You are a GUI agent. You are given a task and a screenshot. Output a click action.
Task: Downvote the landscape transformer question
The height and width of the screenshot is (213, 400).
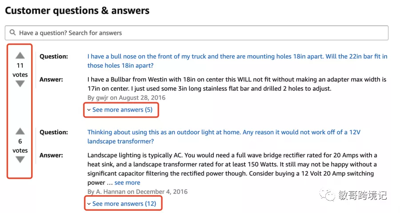(x=20, y=159)
